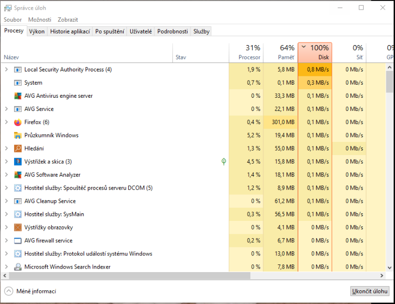Expand the Výstřižky obrazovky row

[7, 227]
